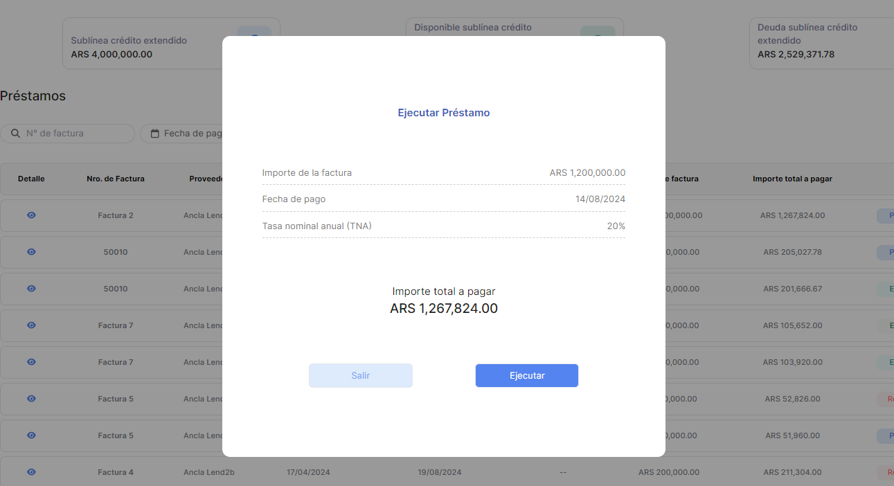Image resolution: width=894 pixels, height=486 pixels.
Task: Select the Disponible sublínea crédito card
Action: 485,28
